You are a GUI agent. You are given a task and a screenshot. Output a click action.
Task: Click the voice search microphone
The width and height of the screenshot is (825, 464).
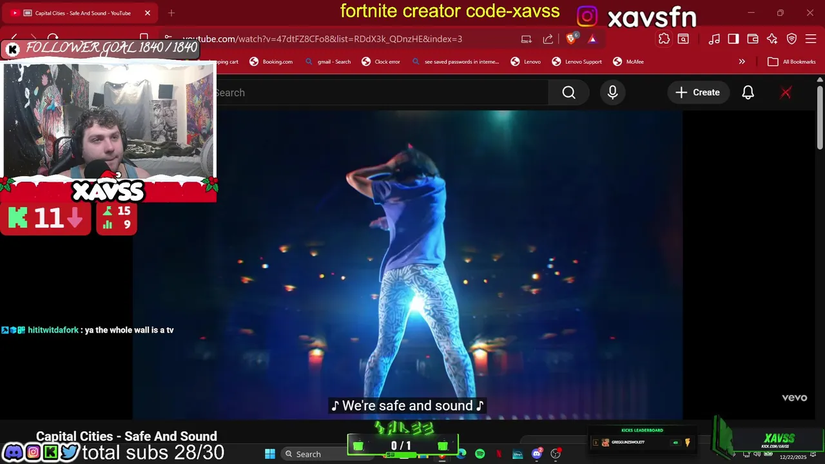[612, 93]
